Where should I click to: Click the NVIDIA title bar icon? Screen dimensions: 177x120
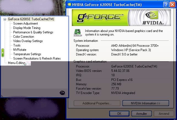click(69, 4)
